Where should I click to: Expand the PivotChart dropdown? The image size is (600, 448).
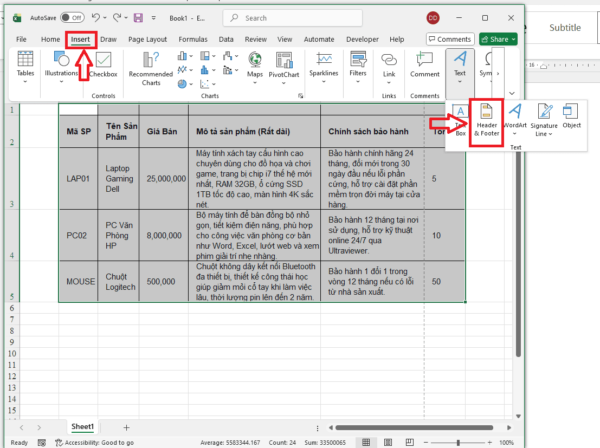pyautogui.click(x=283, y=83)
